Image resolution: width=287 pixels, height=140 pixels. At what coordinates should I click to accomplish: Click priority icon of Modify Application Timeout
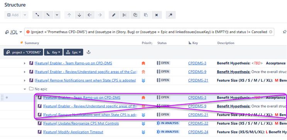[143, 132]
